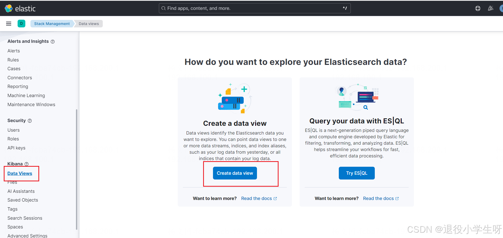Click the Data views breadcrumb
Viewport: 503px width, 238px height.
pos(89,24)
